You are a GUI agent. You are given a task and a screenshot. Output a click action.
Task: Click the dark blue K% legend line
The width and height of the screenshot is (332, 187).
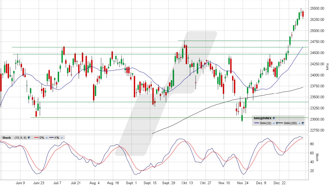pyautogui.click(x=52, y=137)
